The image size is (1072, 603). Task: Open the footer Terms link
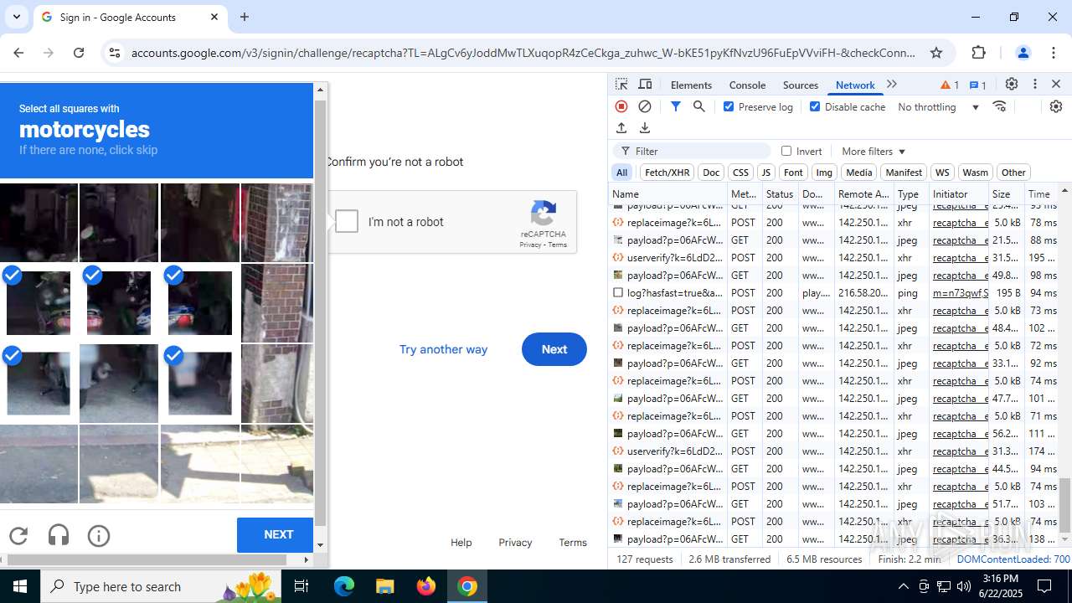tap(573, 543)
